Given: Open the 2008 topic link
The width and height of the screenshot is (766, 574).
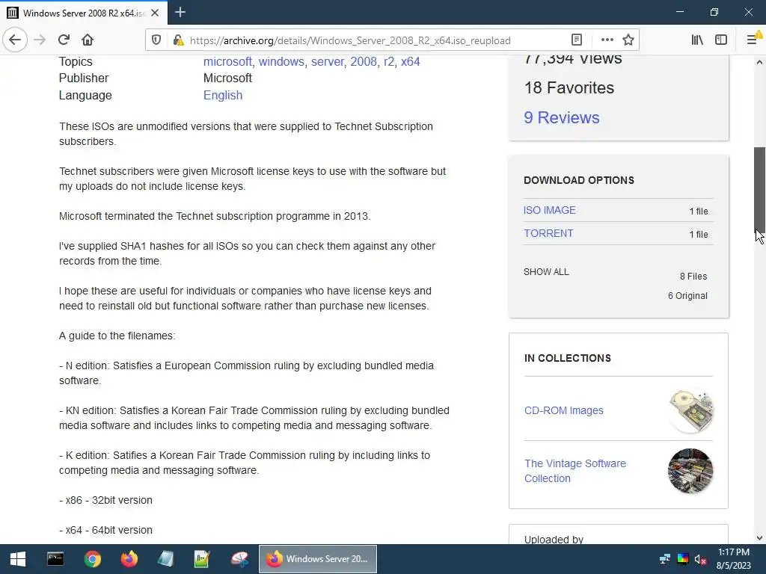Looking at the screenshot, I should [364, 61].
